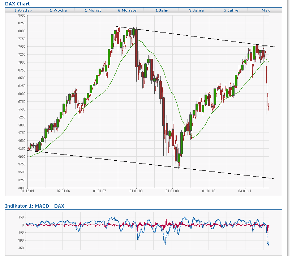Click the 8000 price axis label
Screen dimensions: 292x256
click(22, 31)
